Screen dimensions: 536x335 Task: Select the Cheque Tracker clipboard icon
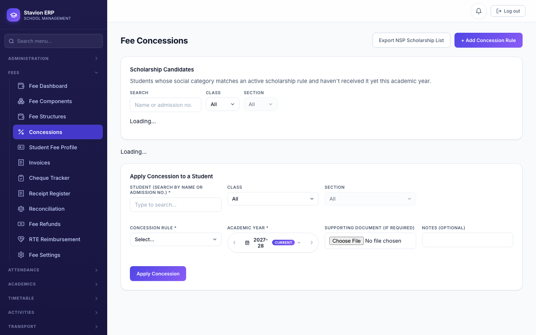click(21, 178)
